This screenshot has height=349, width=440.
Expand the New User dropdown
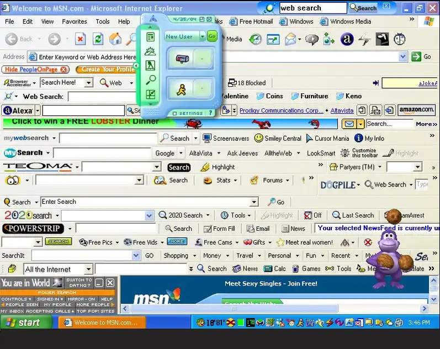pos(202,36)
